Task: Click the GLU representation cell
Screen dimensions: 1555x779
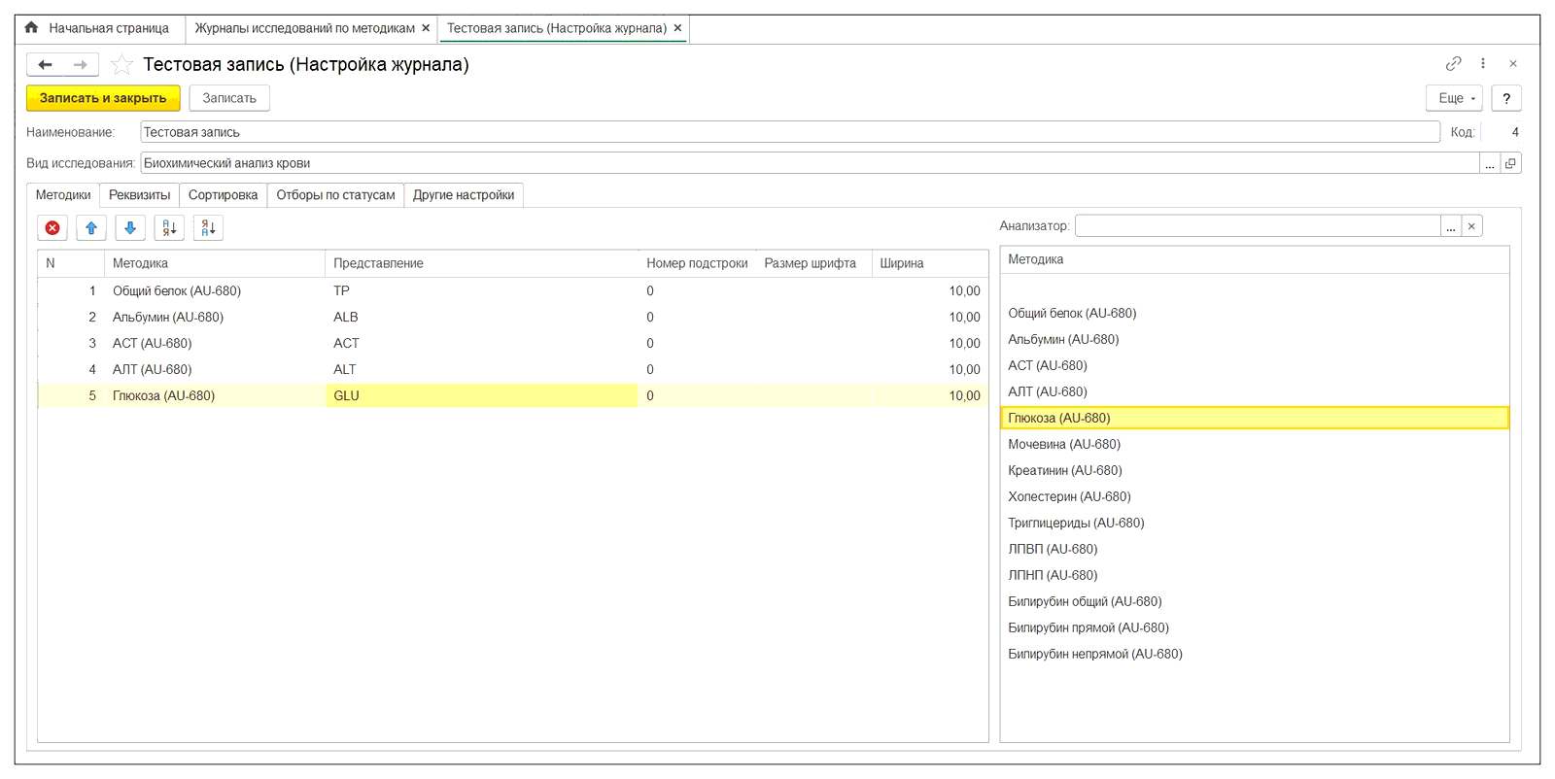Action: click(482, 396)
